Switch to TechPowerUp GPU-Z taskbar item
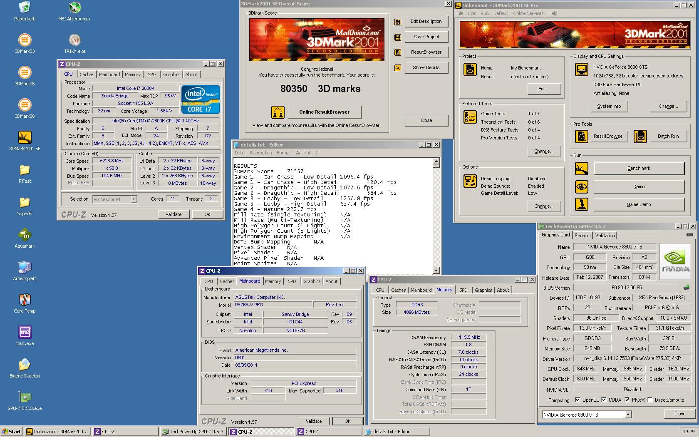 (x=193, y=432)
